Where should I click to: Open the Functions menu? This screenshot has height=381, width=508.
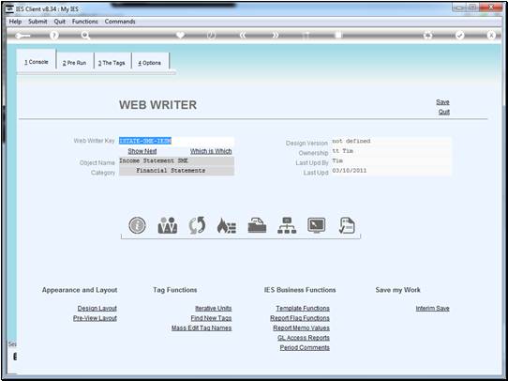tap(85, 22)
